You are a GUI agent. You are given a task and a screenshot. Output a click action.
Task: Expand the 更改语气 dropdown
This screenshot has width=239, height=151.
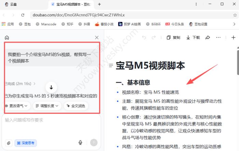pos(17,106)
